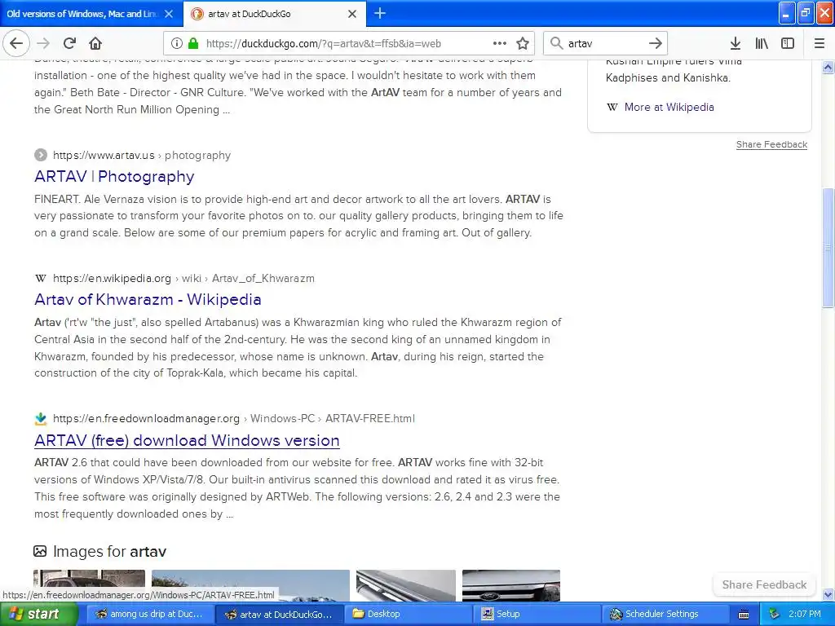Open the 'ARTAV | Photography' result
The width and height of the screenshot is (835, 626).
pos(114,176)
